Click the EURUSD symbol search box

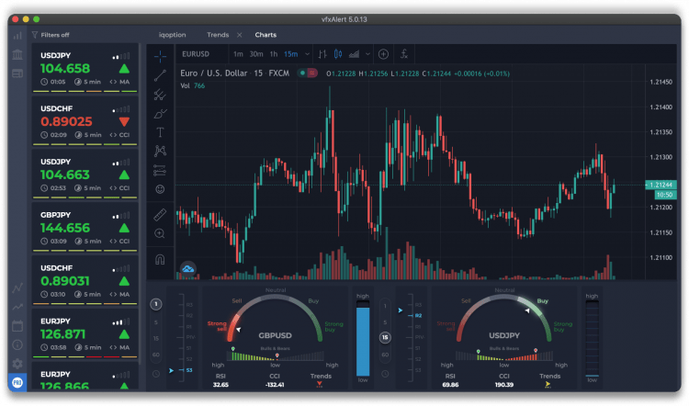pos(198,54)
